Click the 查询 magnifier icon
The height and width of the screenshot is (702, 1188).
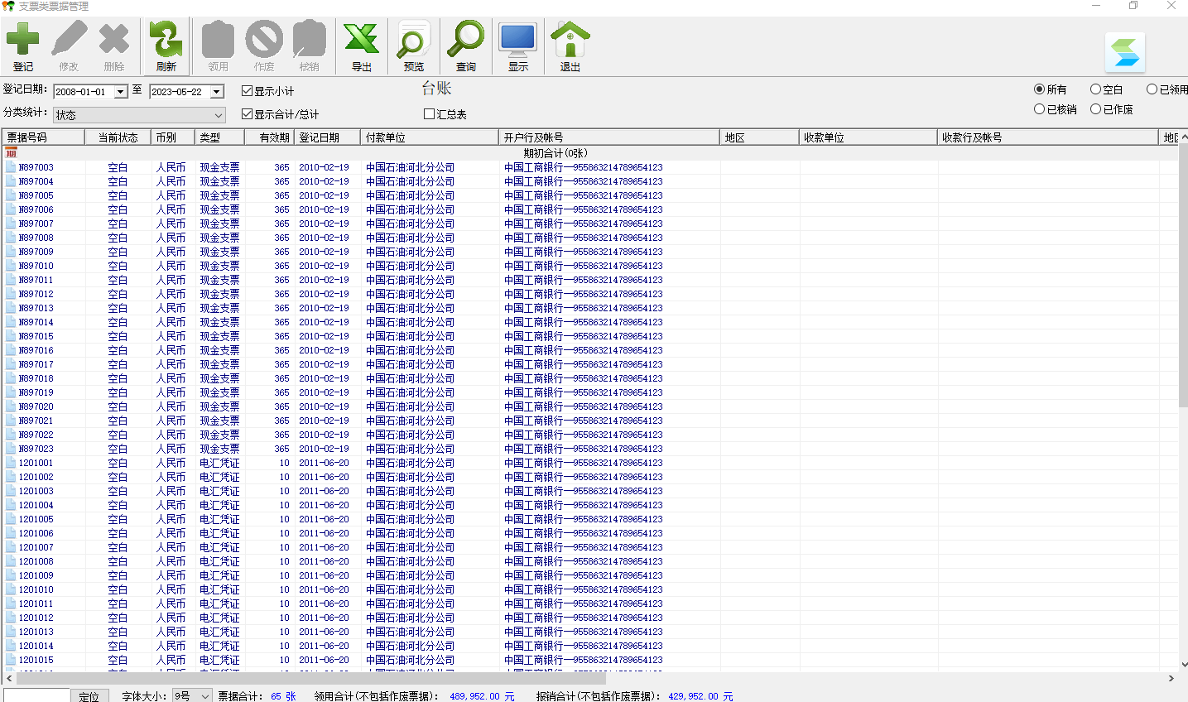point(466,39)
